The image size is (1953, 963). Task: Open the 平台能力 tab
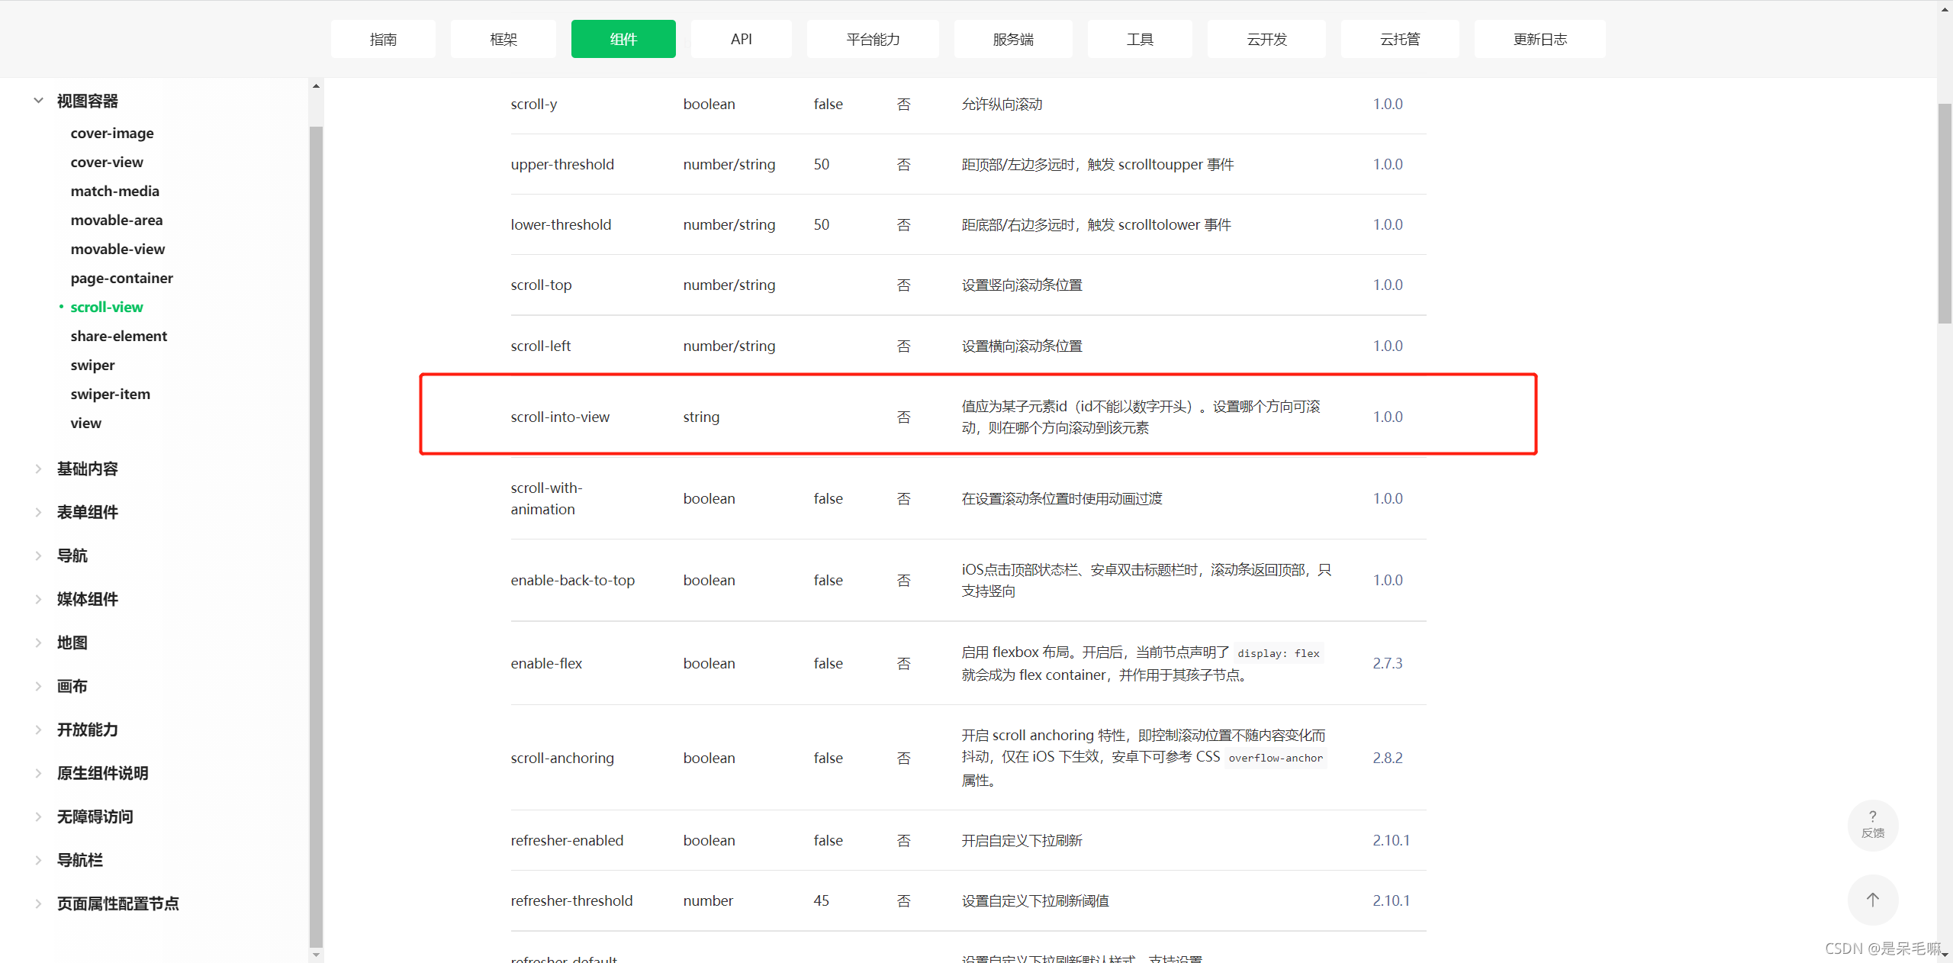873,39
